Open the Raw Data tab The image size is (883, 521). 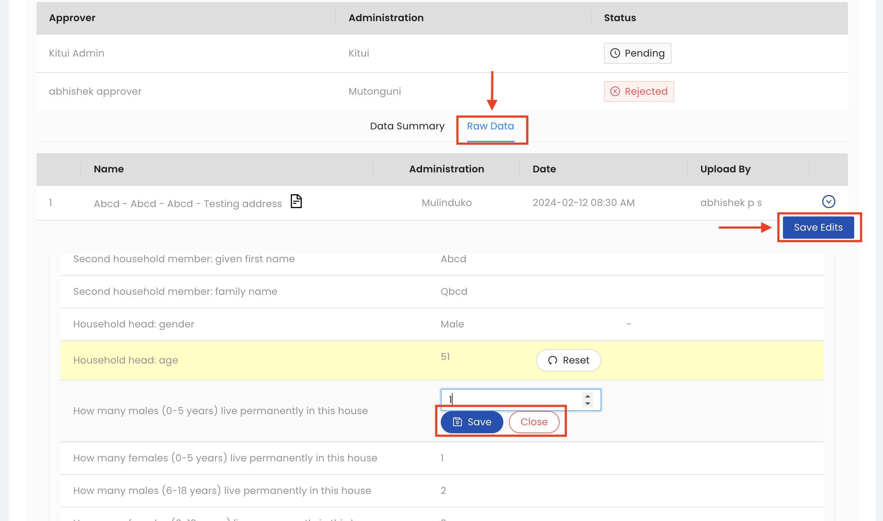click(490, 126)
